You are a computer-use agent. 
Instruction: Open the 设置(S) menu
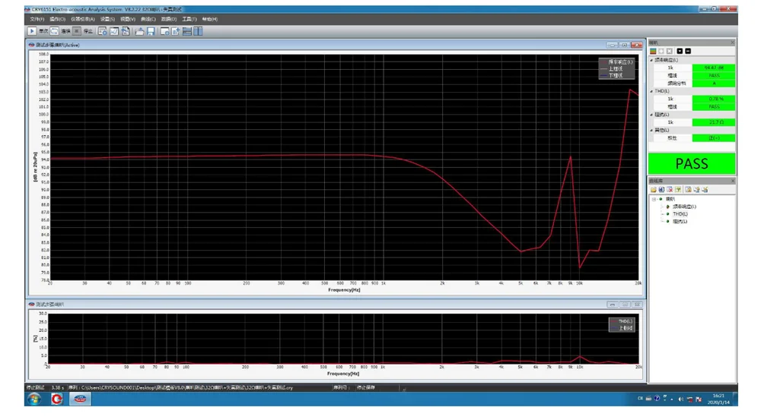(107, 19)
